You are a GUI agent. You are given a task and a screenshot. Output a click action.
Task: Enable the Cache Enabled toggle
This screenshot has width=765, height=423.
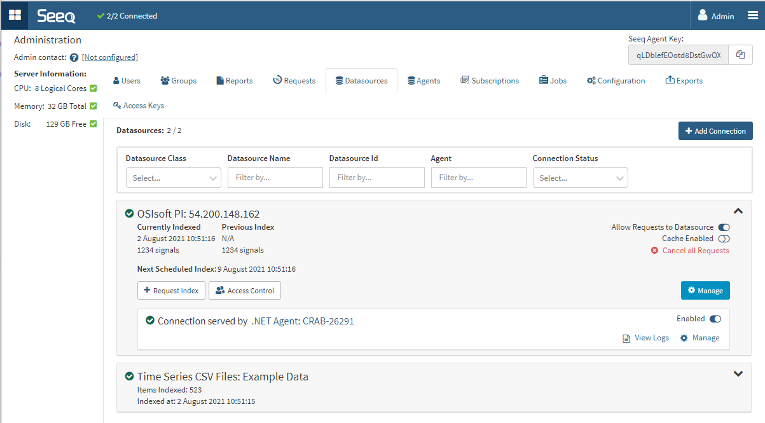(724, 239)
